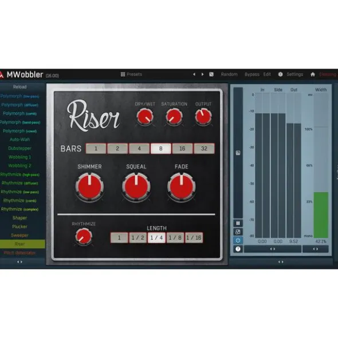Toggle the Bypass button
This screenshot has height=338, width=338.
252,74
